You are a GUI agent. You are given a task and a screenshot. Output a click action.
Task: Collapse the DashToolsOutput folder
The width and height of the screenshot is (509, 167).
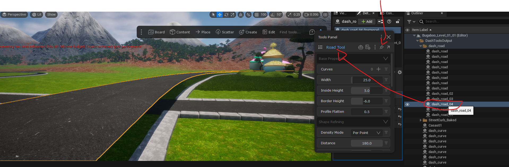(x=417, y=41)
